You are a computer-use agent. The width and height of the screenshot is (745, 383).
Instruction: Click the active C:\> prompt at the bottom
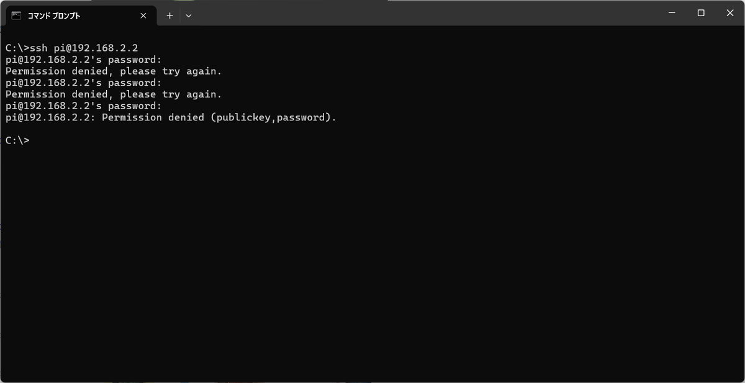[17, 140]
